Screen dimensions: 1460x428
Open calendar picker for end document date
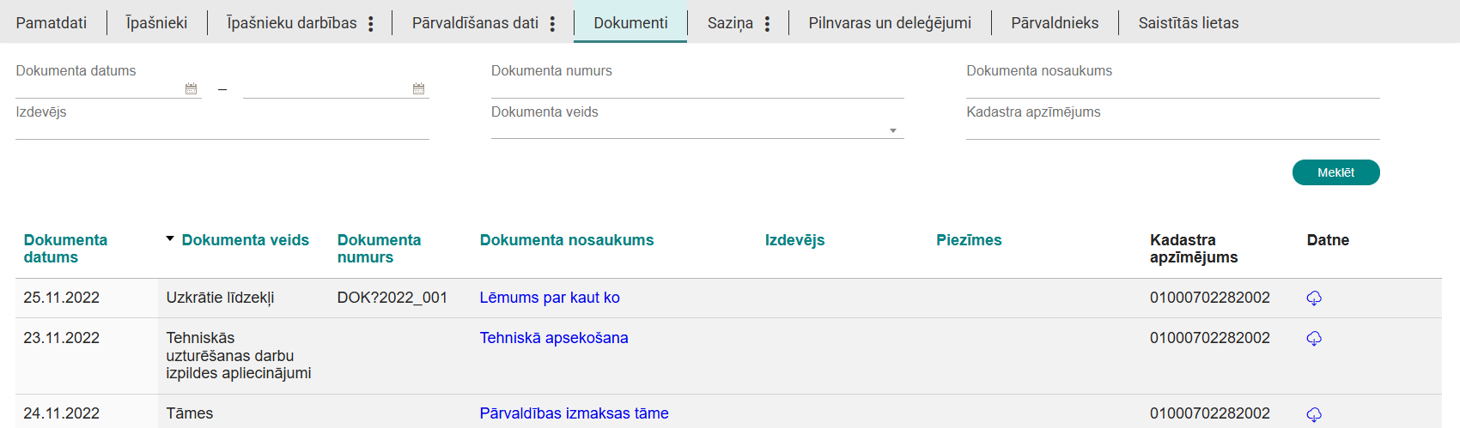[418, 88]
